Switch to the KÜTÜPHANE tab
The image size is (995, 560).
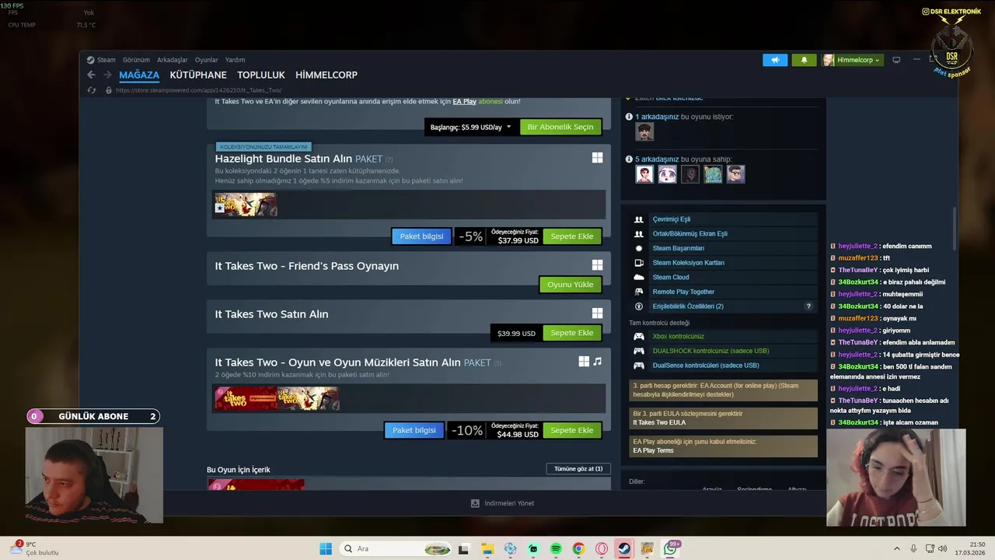coord(198,75)
